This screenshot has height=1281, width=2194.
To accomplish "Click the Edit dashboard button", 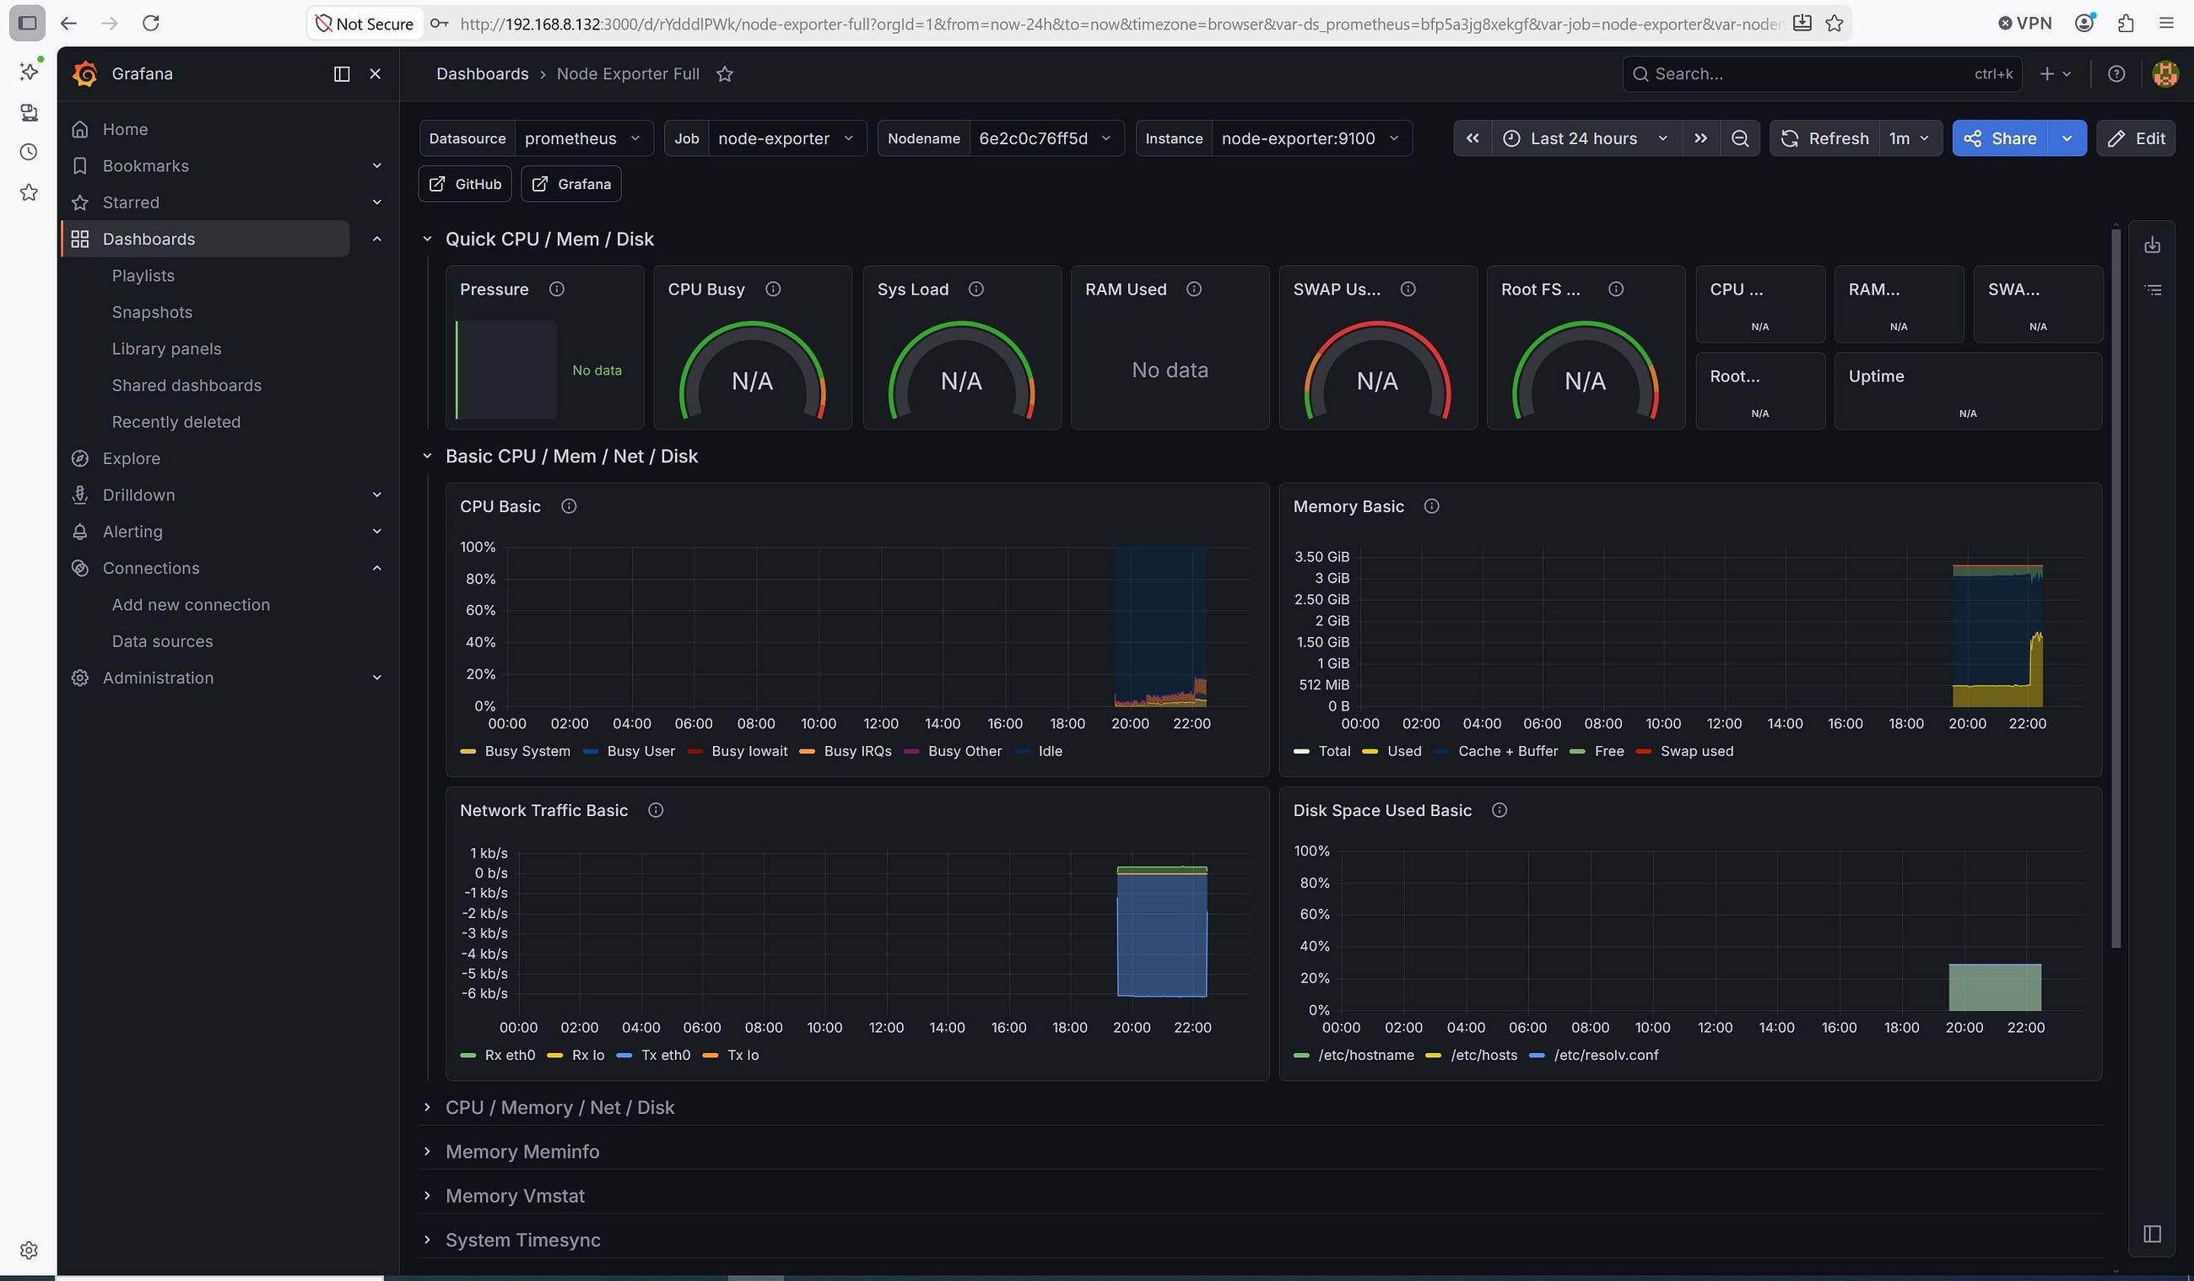I will [2136, 138].
